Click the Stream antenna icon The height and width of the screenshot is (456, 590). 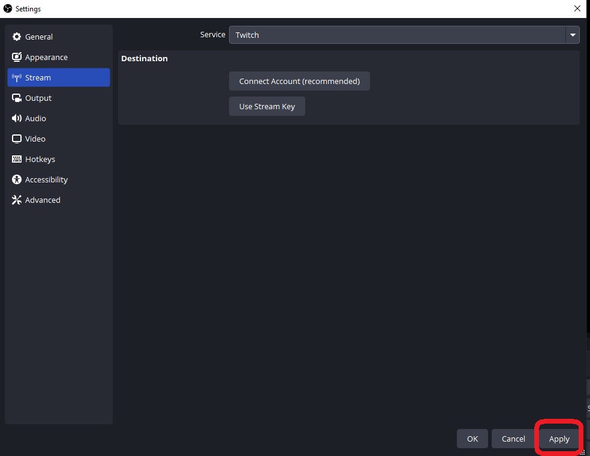click(x=17, y=77)
